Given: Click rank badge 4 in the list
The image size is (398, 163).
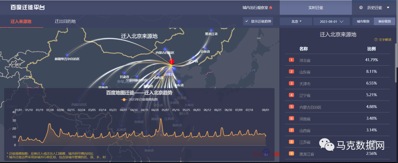Looking at the screenshot, I should click(291, 95).
